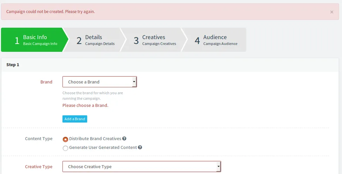Image resolution: width=342 pixels, height=174 pixels.
Task: Click help icon beside Generate User Generated Content
Action: point(140,147)
